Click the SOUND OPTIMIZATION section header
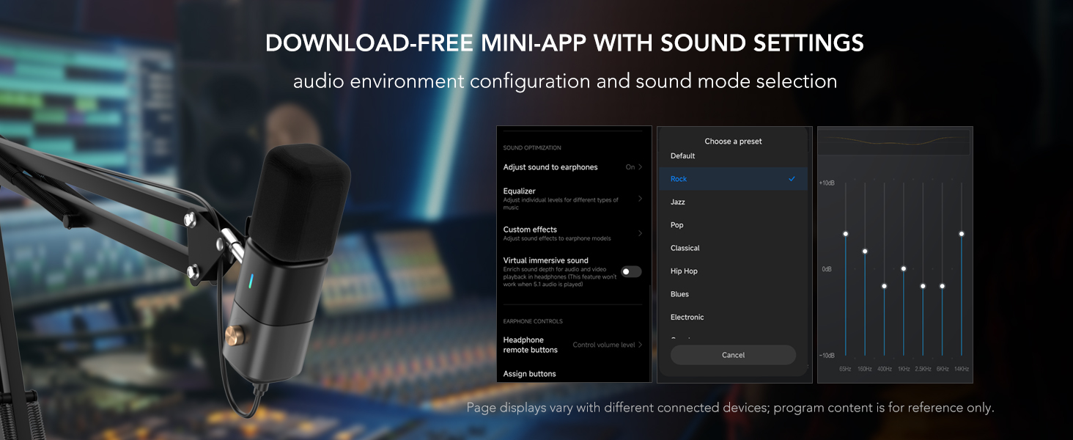 [532, 148]
